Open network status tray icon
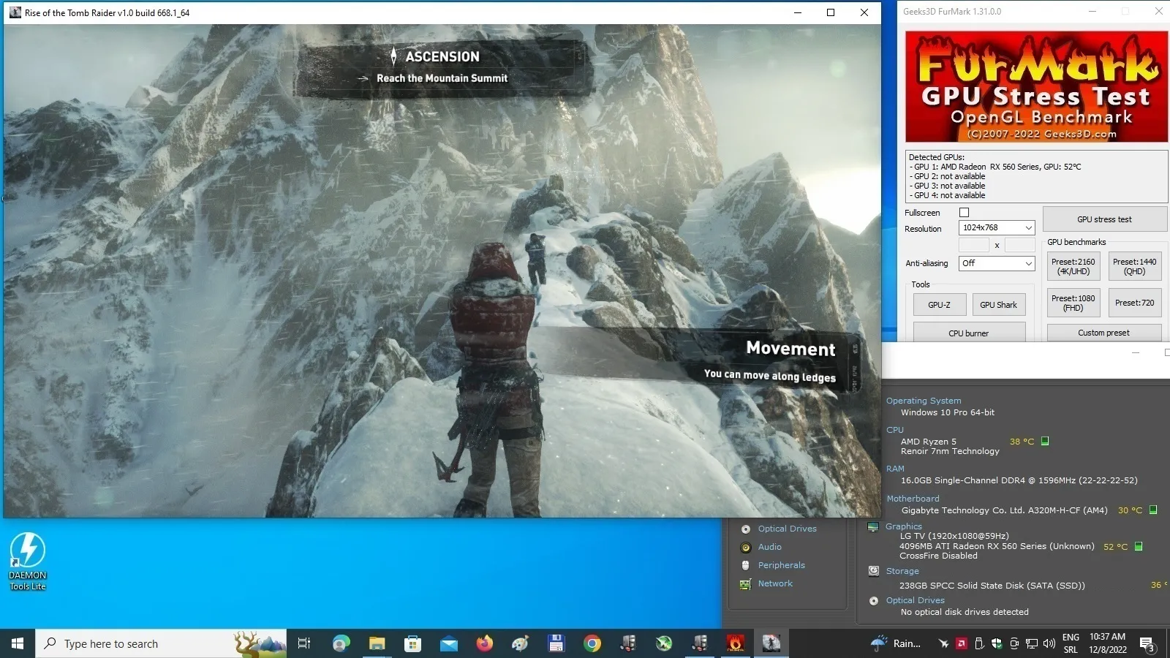1170x658 pixels. point(1032,643)
